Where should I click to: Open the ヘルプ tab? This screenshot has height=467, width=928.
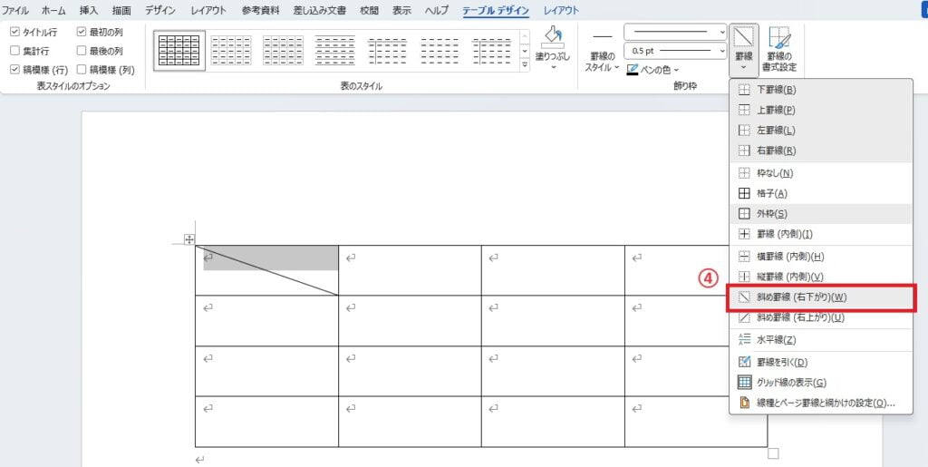(437, 10)
